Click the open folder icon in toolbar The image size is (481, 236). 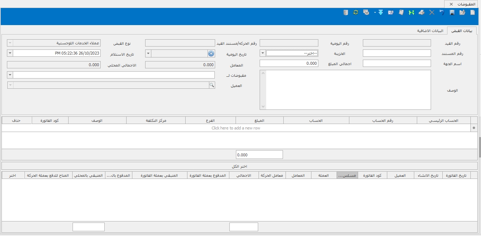(462, 12)
